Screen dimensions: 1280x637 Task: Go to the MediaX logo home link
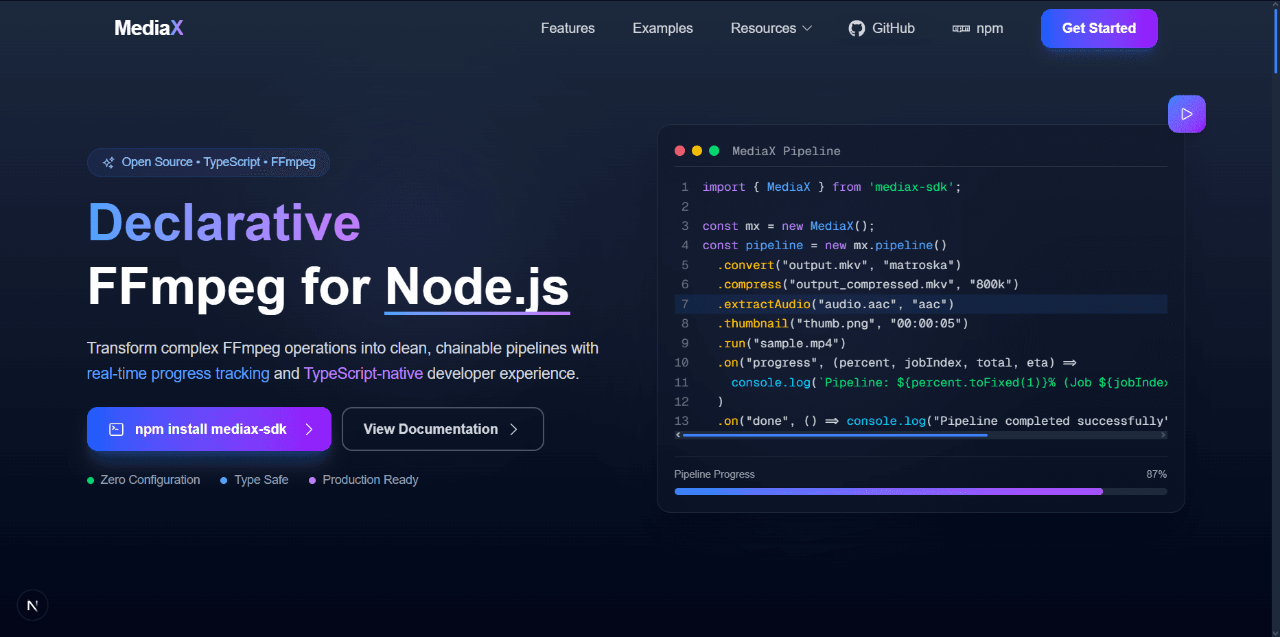(x=149, y=28)
